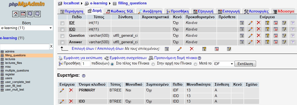Viewport: 297px width, 105px height.
Task: Open the Λειτουργίες tab
Action: click(x=256, y=11)
